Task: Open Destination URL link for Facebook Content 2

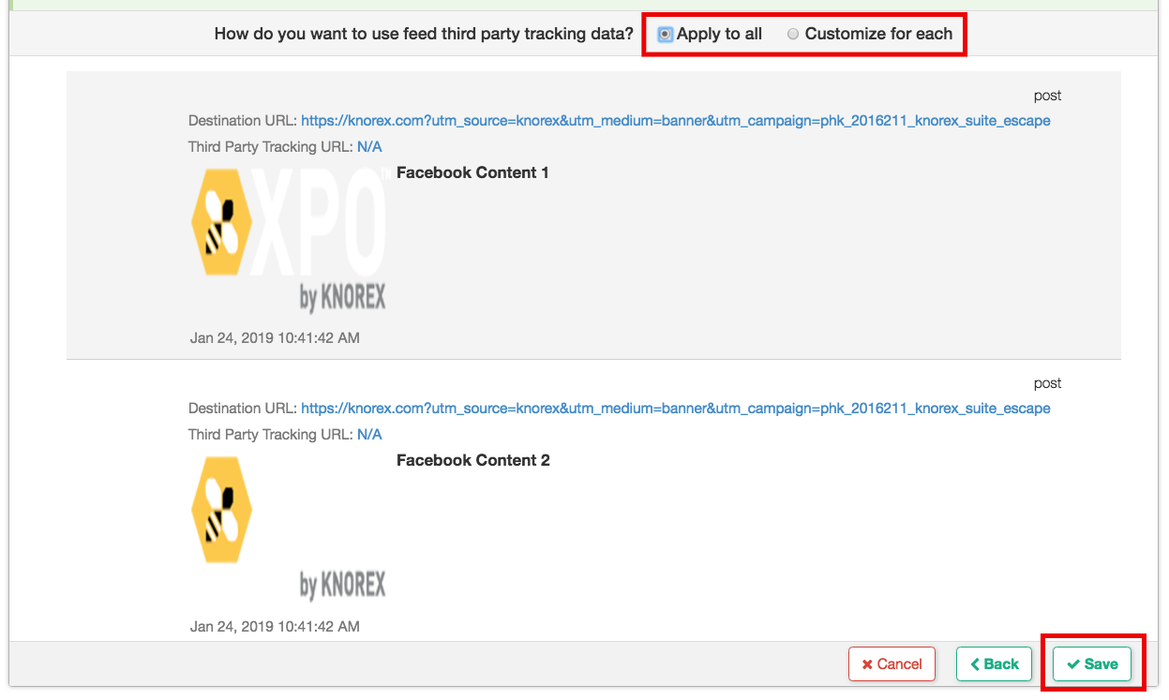Action: (675, 409)
